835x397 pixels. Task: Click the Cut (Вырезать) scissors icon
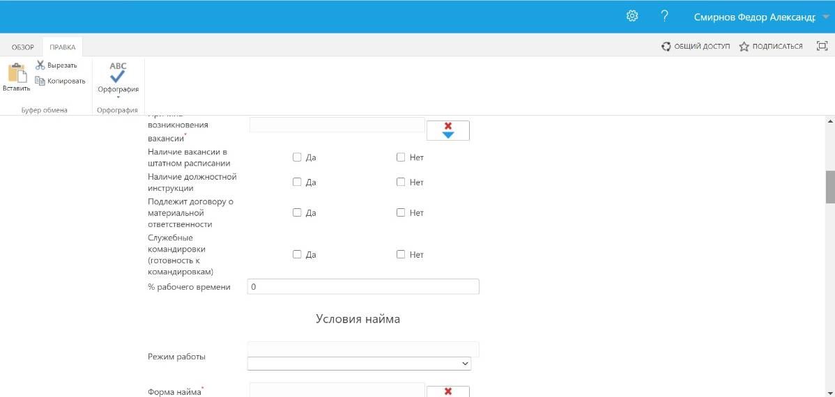click(40, 65)
